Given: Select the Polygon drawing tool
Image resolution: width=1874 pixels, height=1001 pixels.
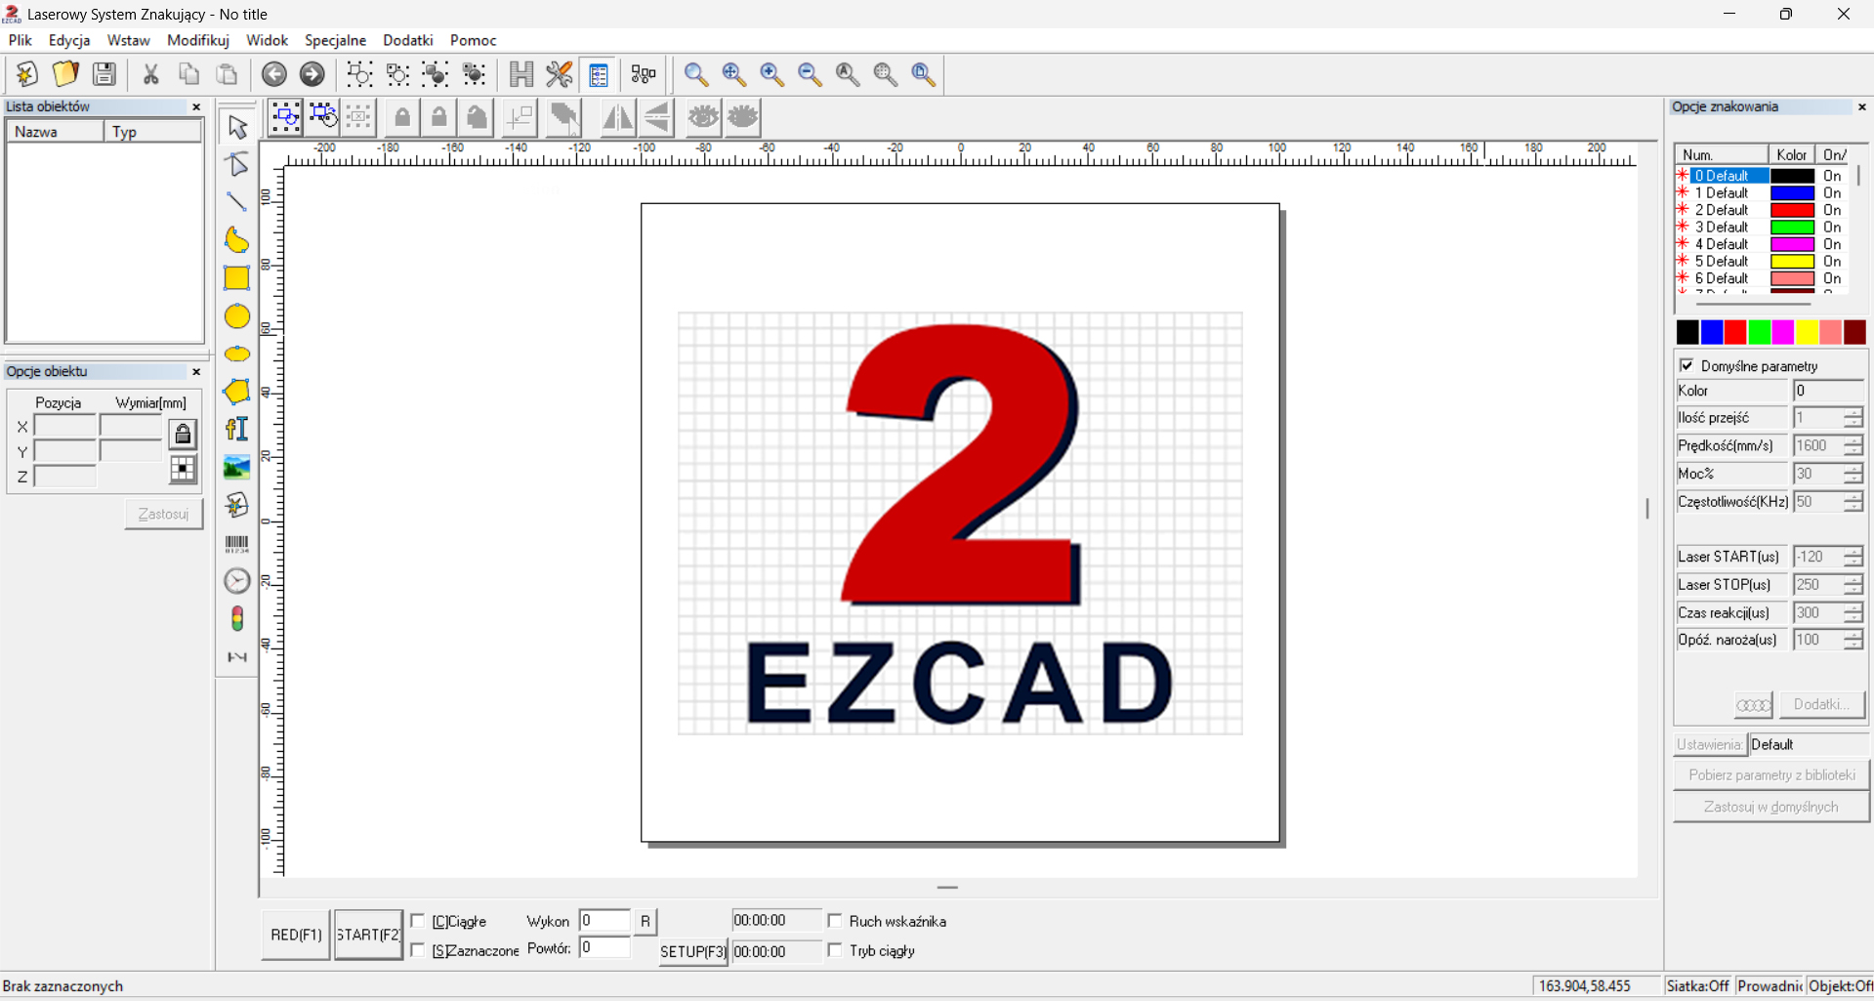Looking at the screenshot, I should point(237,392).
